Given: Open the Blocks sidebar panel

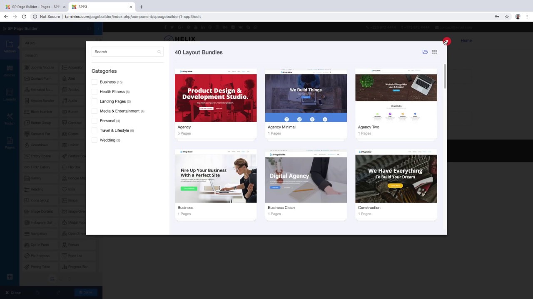Looking at the screenshot, I should point(10,71).
